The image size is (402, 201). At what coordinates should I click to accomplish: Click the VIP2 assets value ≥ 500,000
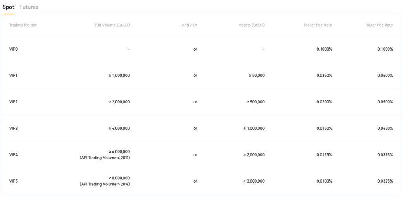tap(256, 102)
